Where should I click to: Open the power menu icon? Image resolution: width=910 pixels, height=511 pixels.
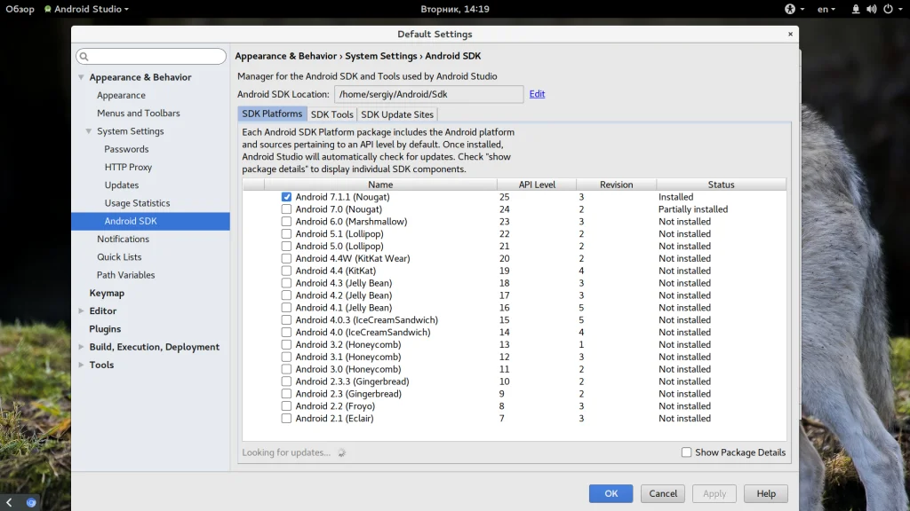pos(888,9)
